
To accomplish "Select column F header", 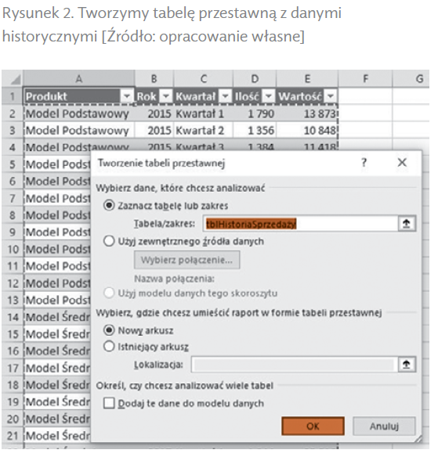I will [365, 79].
